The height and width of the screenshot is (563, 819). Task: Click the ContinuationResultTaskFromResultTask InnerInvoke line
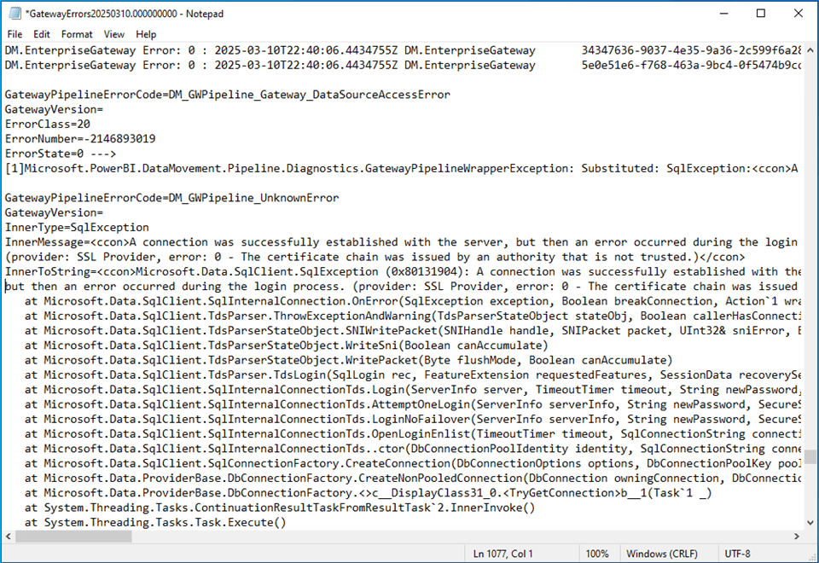tap(280, 508)
